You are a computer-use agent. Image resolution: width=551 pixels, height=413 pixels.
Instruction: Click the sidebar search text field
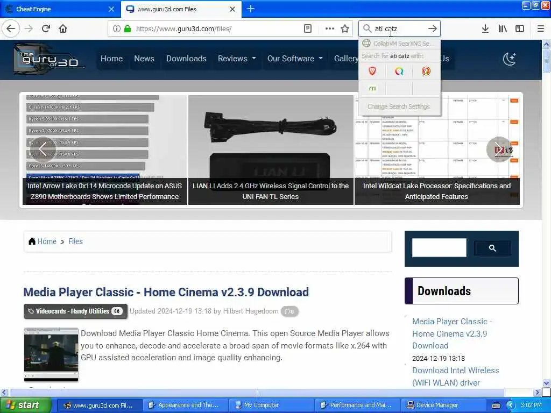pos(439,247)
